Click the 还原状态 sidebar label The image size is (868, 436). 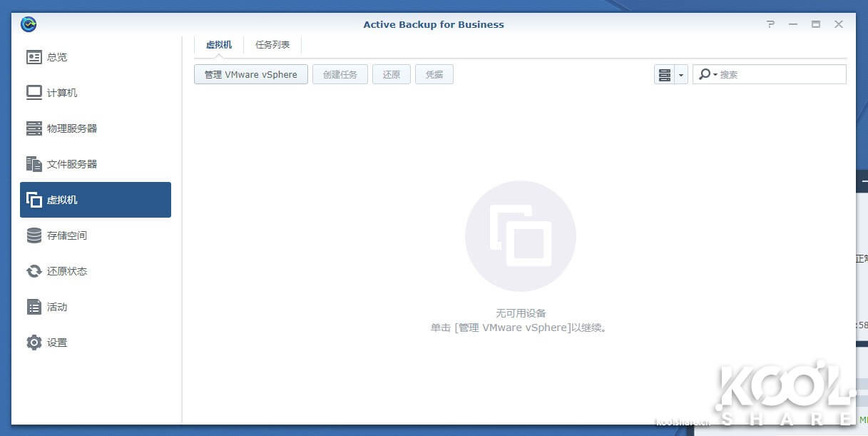pos(67,271)
